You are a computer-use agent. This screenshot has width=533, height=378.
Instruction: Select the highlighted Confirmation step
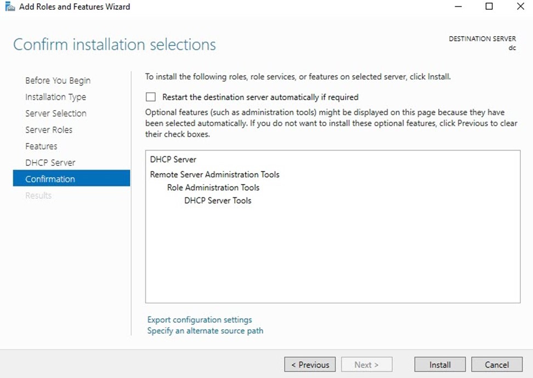click(71, 178)
